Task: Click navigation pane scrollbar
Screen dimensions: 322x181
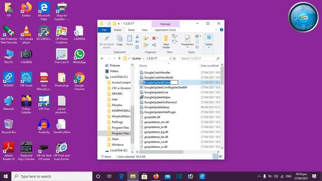Action: point(132,125)
